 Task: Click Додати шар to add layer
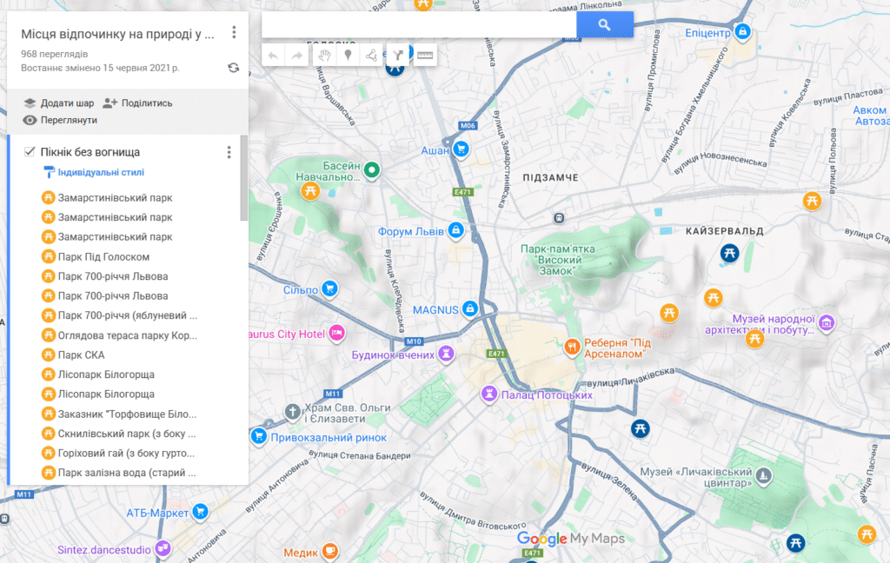coord(59,103)
